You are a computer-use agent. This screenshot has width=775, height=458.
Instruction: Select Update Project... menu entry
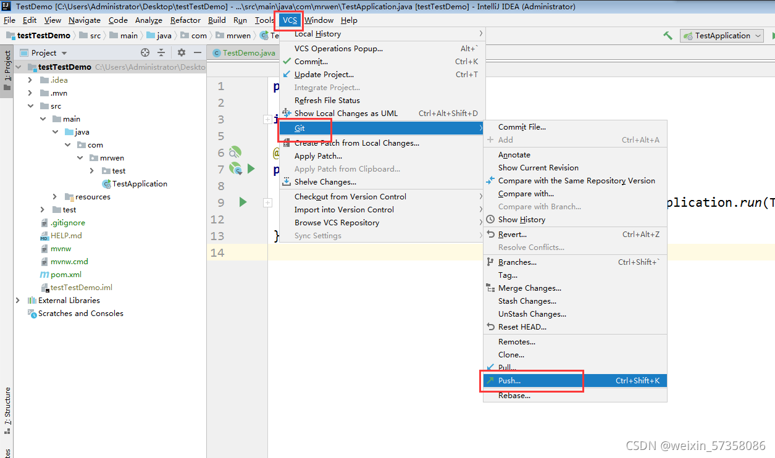[x=382, y=75]
